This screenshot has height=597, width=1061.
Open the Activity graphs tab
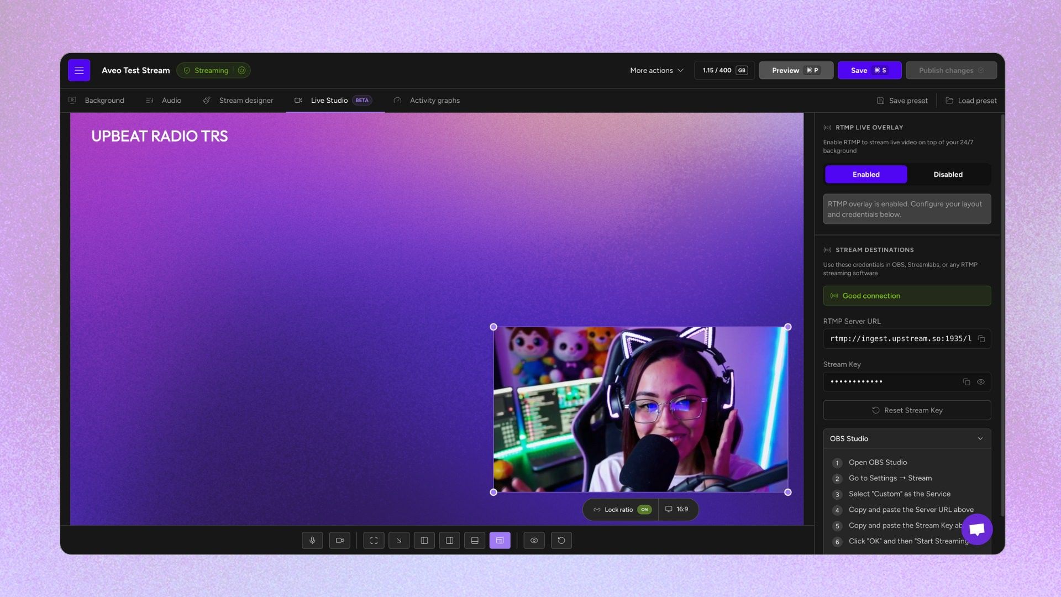coord(434,100)
